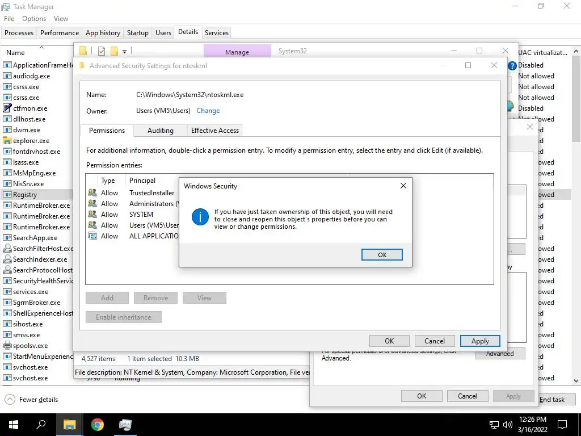The image size is (581, 436).
Task: Select ctfmon.exe process icon
Action: [x=7, y=108]
